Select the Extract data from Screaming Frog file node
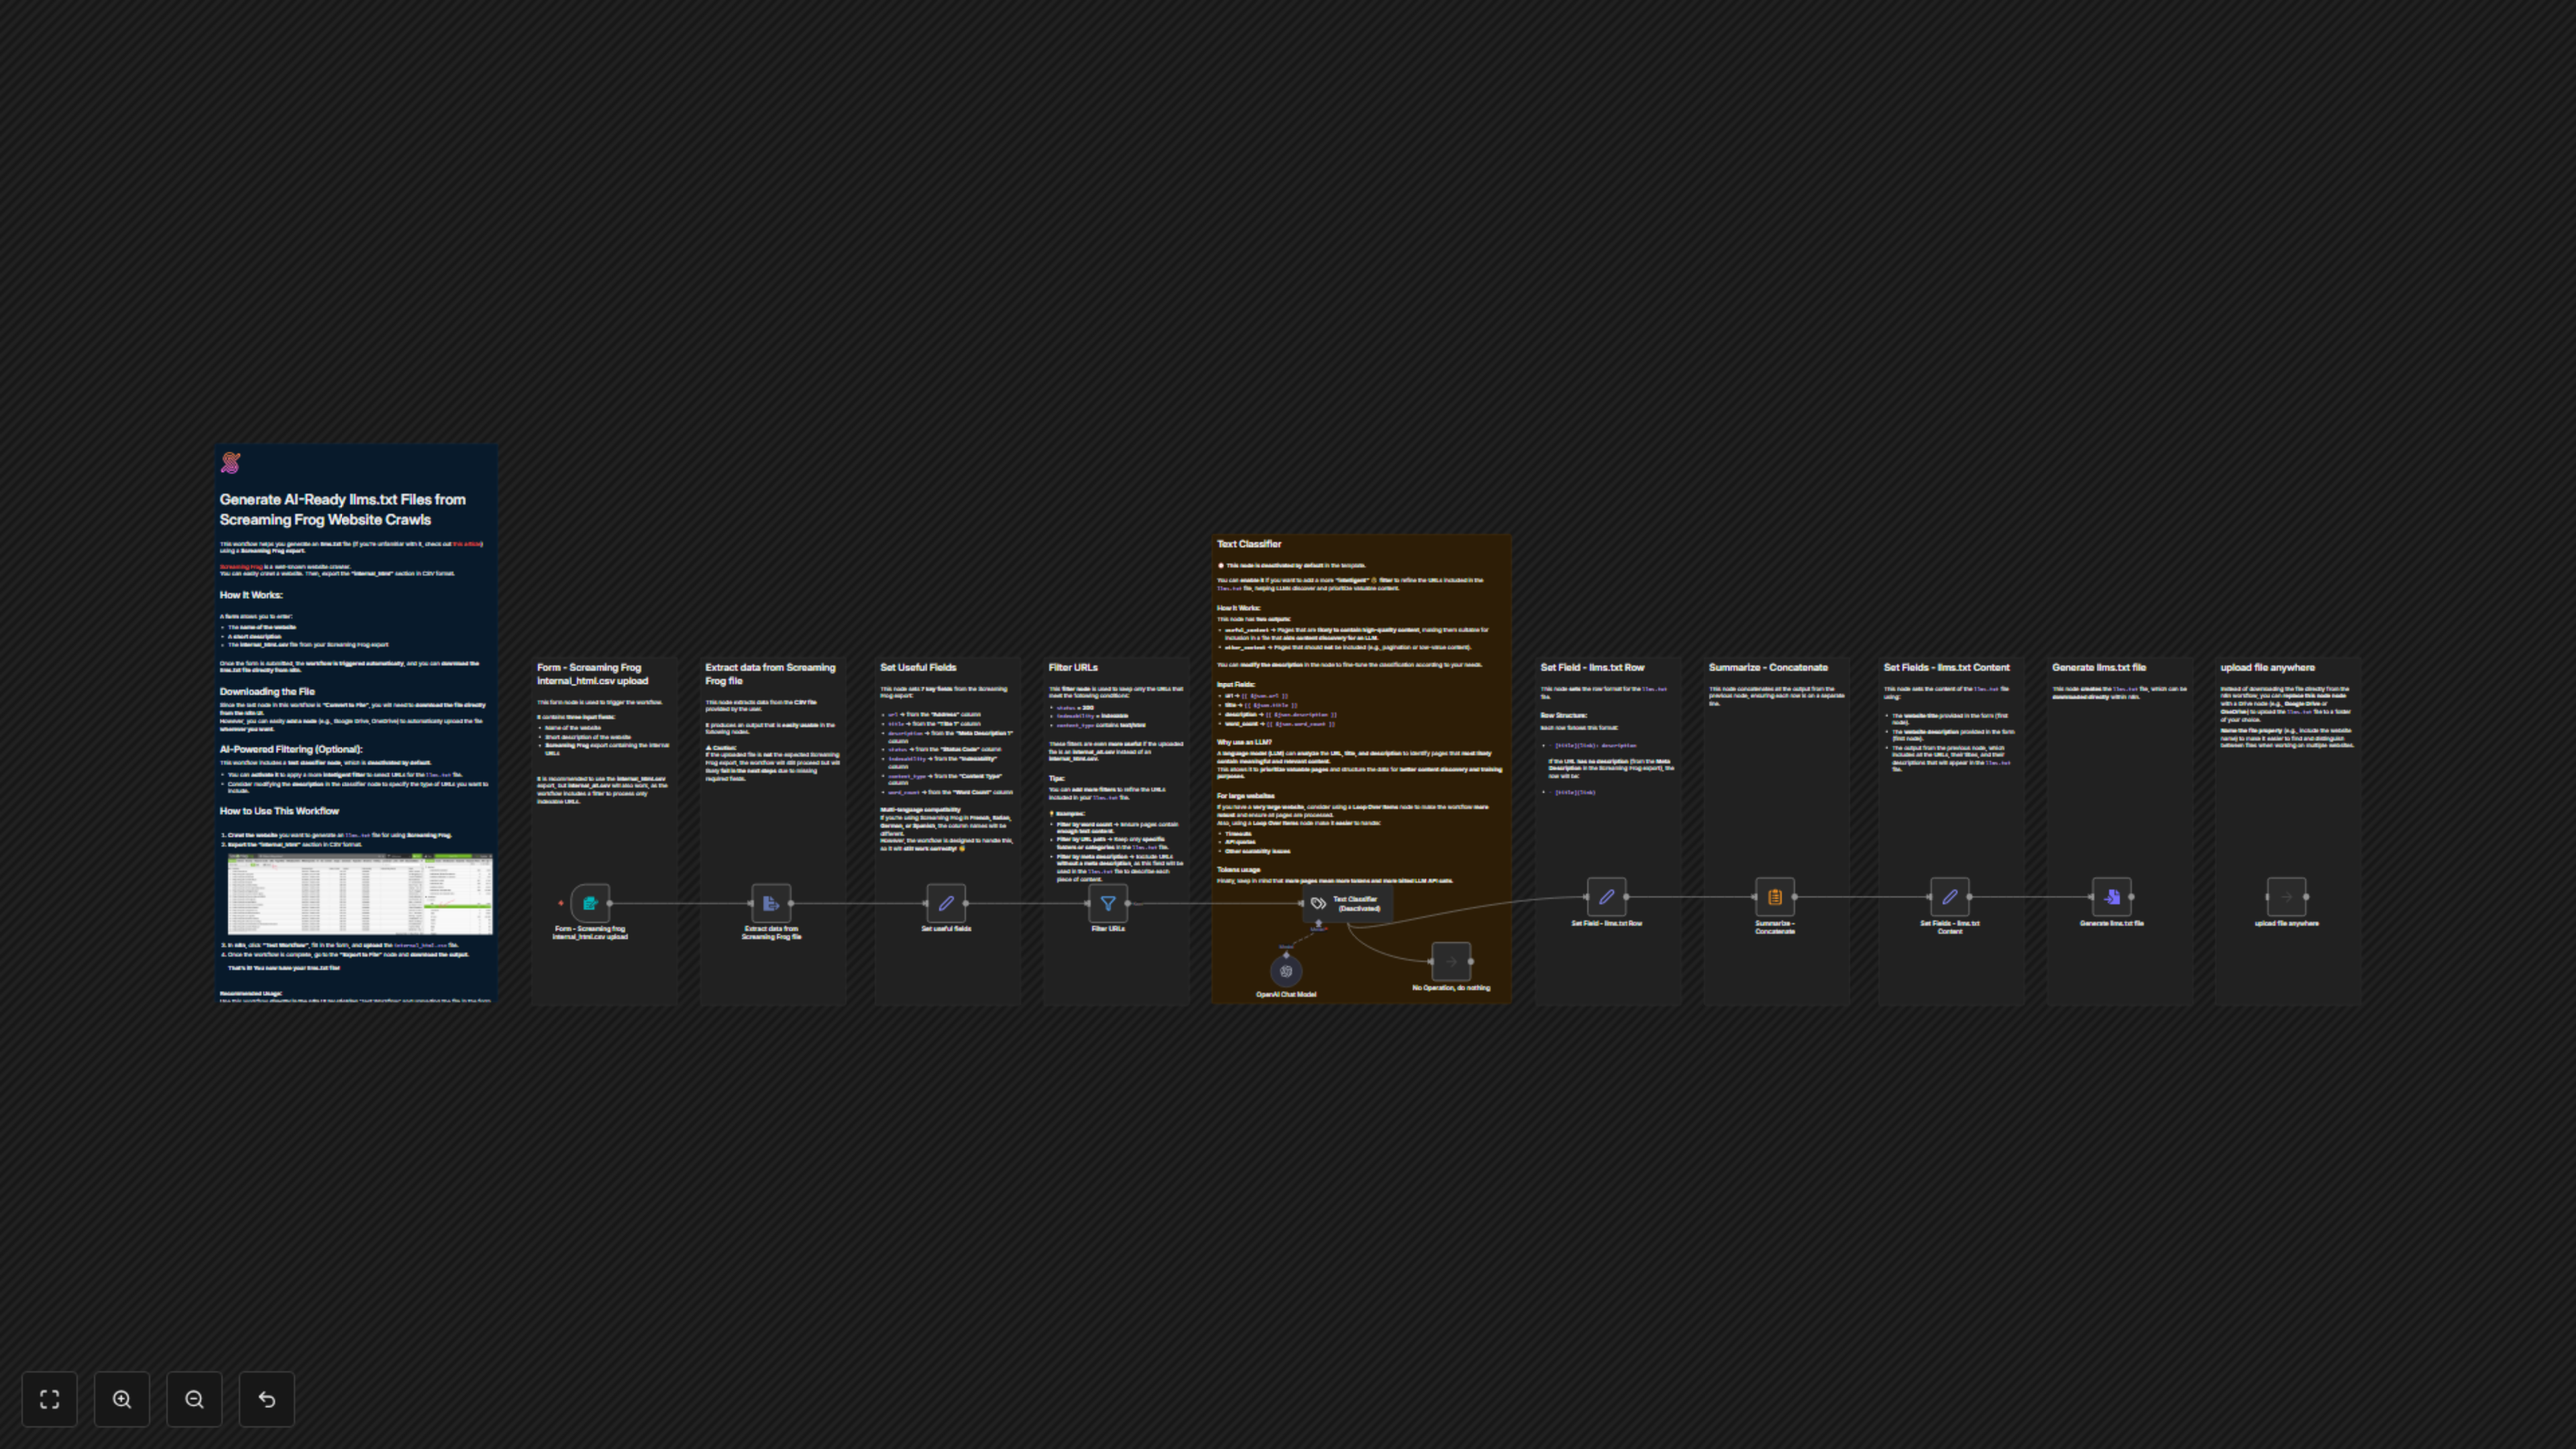 [x=771, y=903]
